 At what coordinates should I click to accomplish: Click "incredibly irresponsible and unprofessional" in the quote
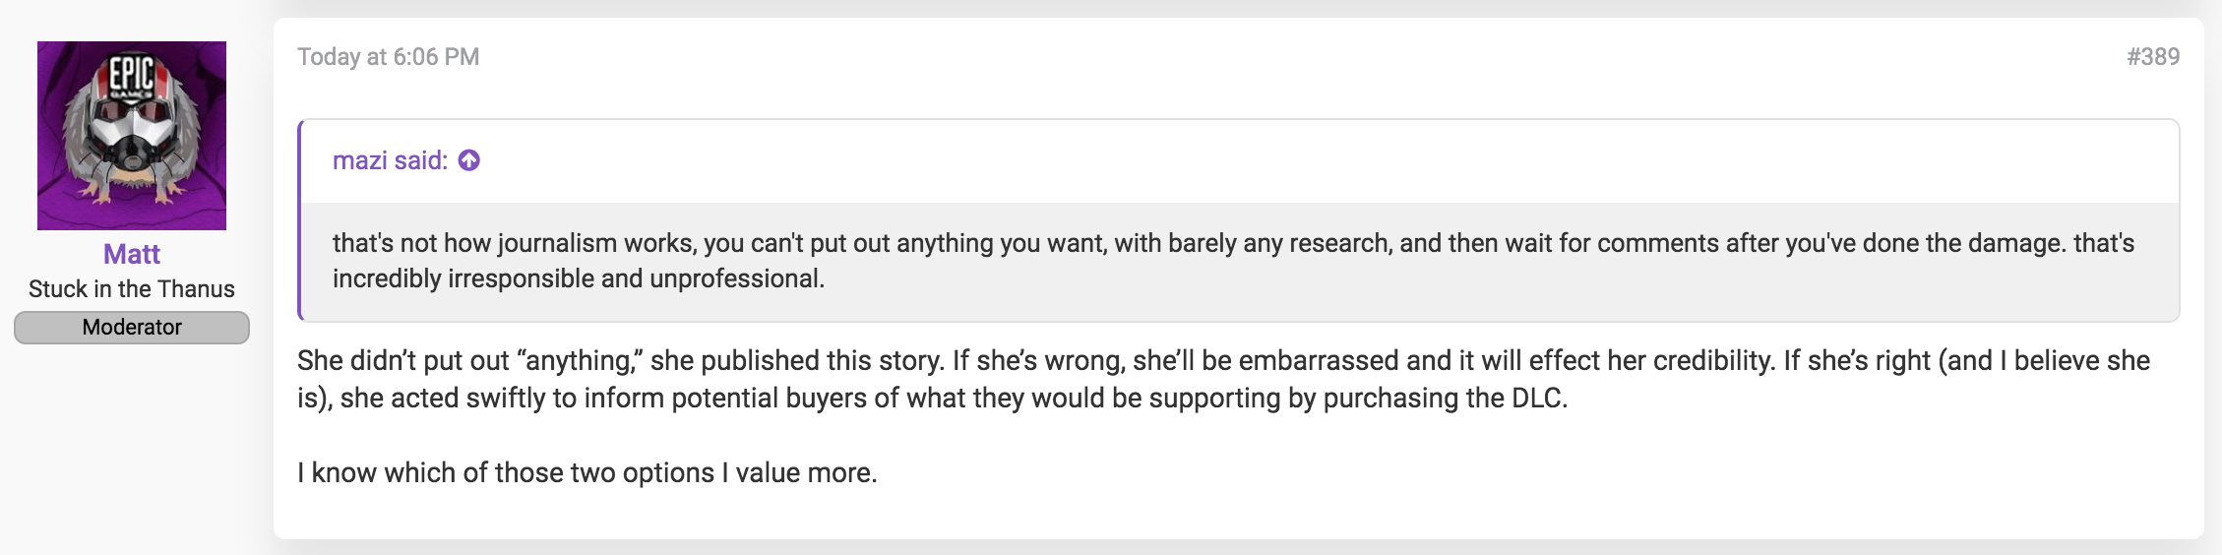[x=579, y=278]
